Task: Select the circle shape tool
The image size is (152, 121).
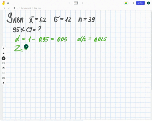Action: pyautogui.click(x=3, y=73)
